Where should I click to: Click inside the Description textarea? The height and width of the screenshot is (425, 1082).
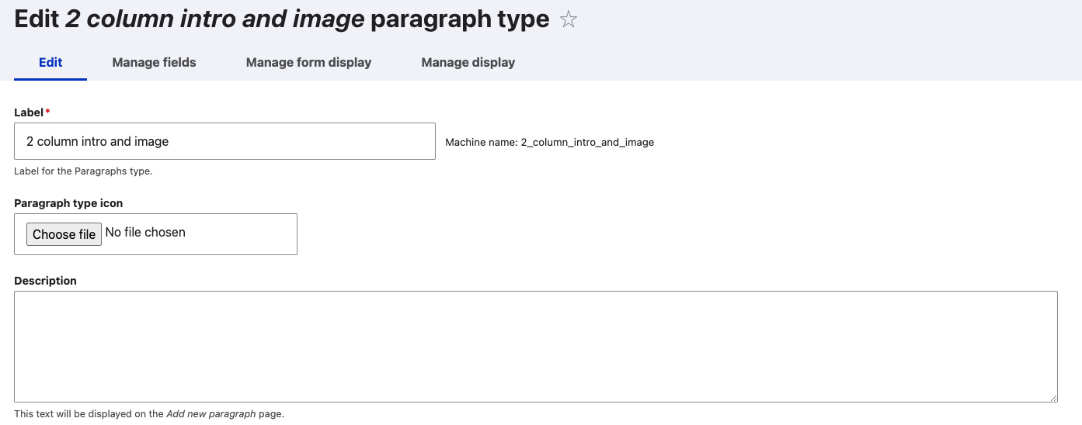[535, 346]
